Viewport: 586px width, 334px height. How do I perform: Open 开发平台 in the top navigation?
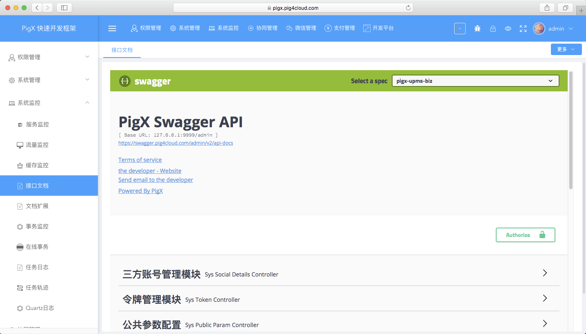click(x=378, y=28)
